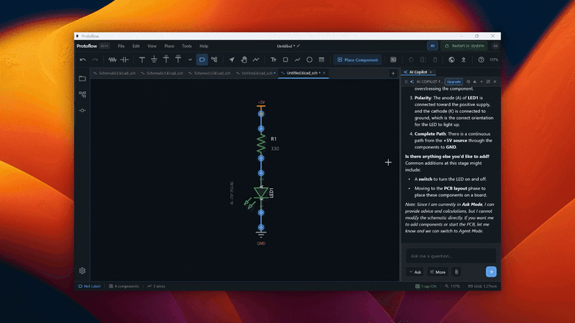Select the active Net Label tool
The image size is (575, 323).
pyautogui.click(x=202, y=60)
